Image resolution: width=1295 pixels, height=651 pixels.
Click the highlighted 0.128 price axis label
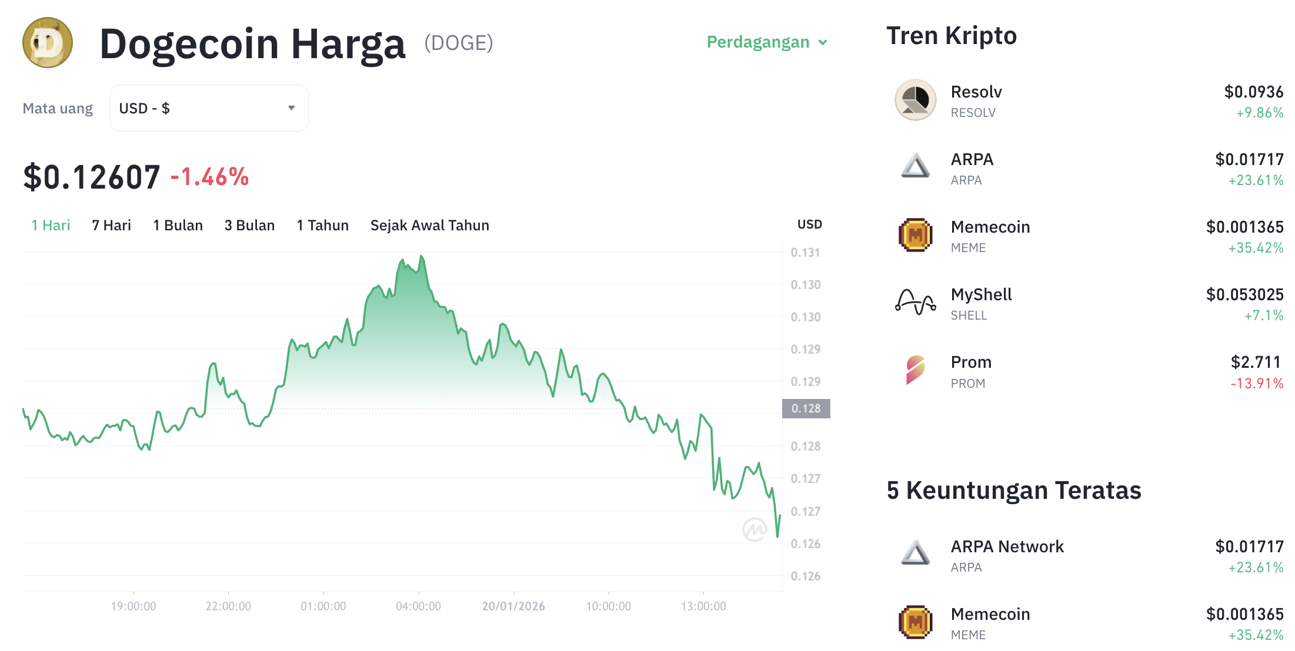806,410
